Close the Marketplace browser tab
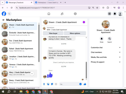This screenshot has height=94, width=126. tap(61, 3)
